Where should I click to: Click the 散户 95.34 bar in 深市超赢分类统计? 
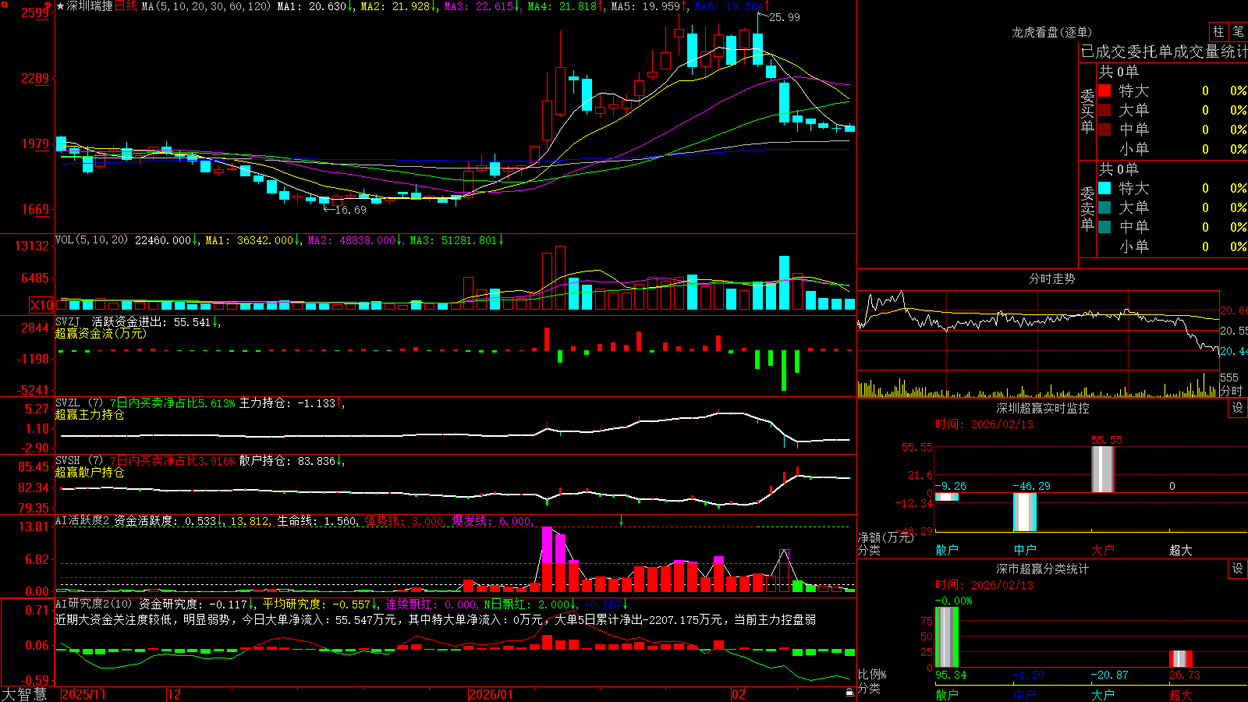(x=947, y=637)
